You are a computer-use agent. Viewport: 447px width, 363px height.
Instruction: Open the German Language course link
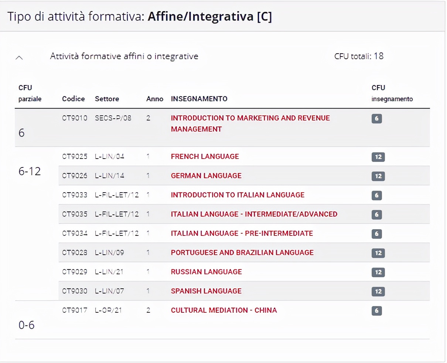pyautogui.click(x=206, y=176)
